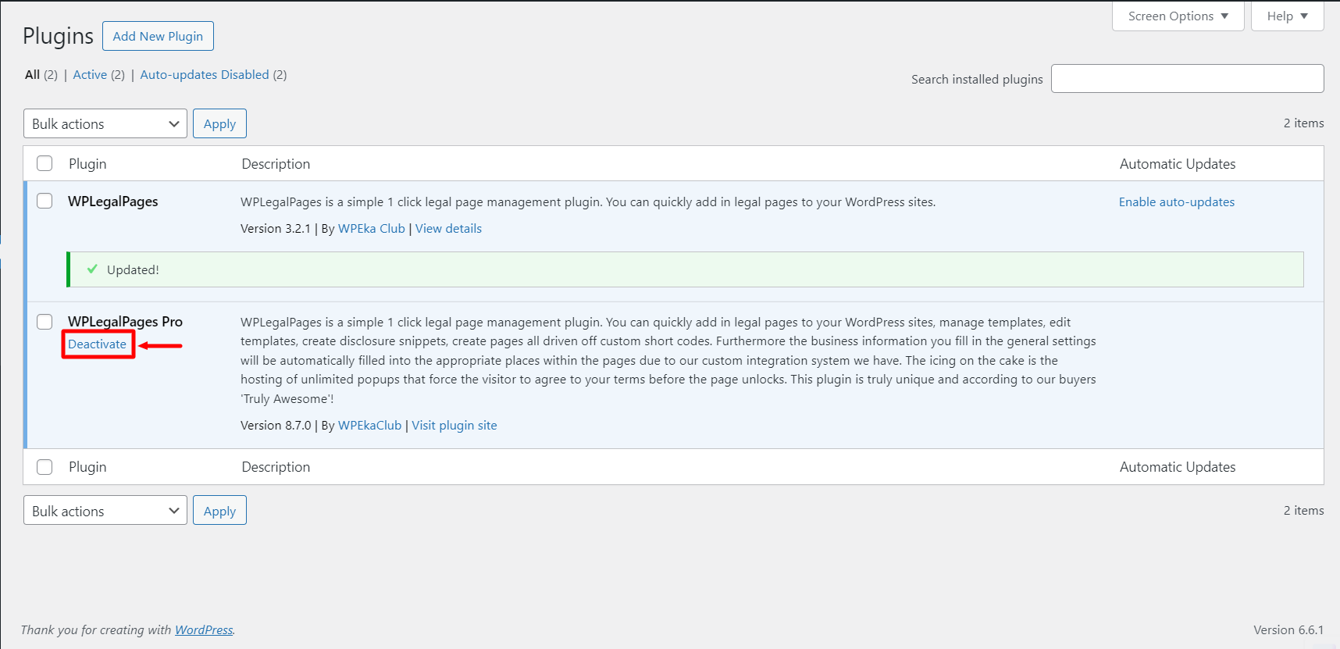Viewport: 1340px width, 649px height.
Task: Click the Description column header at bottom
Action: (x=276, y=467)
